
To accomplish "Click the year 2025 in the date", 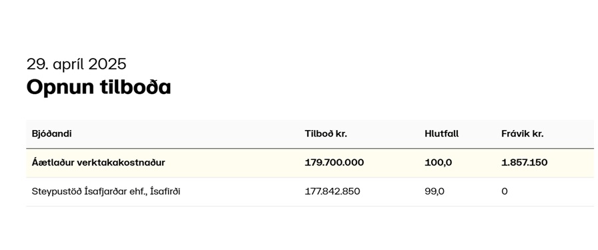I will (107, 64).
